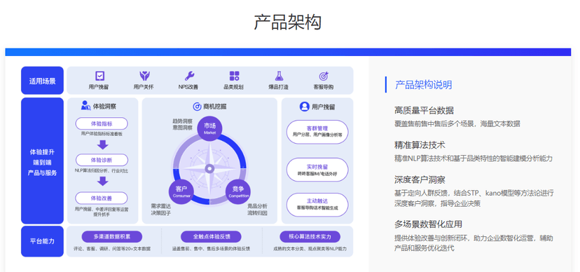Click the 客群管理 box
Viewport: 580px width, 272px height.
(x=317, y=132)
